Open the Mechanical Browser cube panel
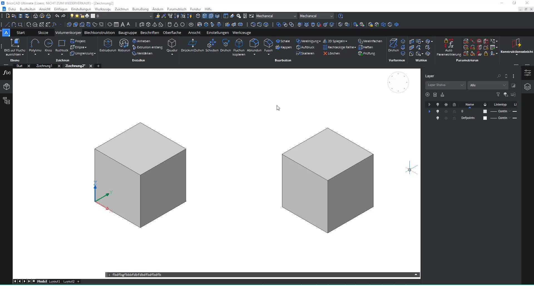Image resolution: width=534 pixels, height=300 pixels. point(7,87)
